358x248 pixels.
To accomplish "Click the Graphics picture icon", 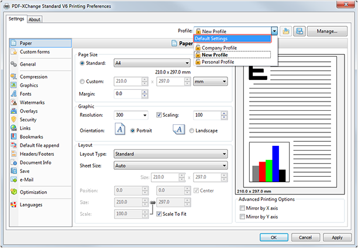I will [13, 85].
